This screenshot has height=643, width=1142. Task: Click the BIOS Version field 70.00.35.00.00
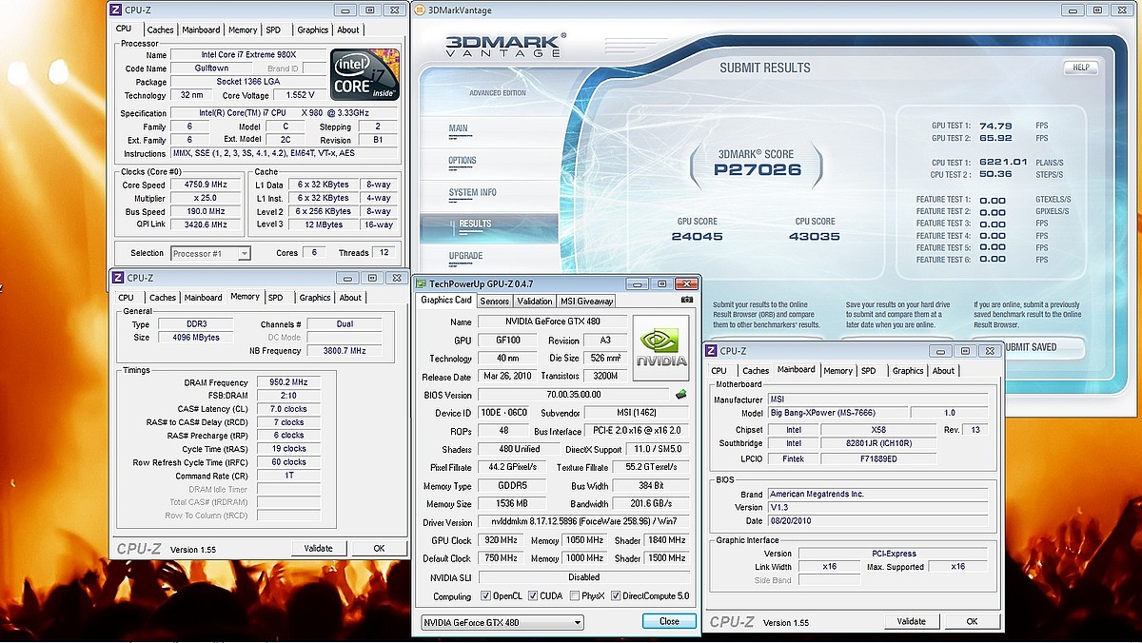(x=573, y=395)
